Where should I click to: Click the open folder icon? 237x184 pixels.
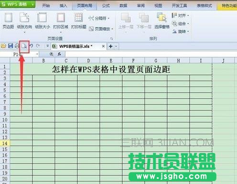(x=3, y=46)
